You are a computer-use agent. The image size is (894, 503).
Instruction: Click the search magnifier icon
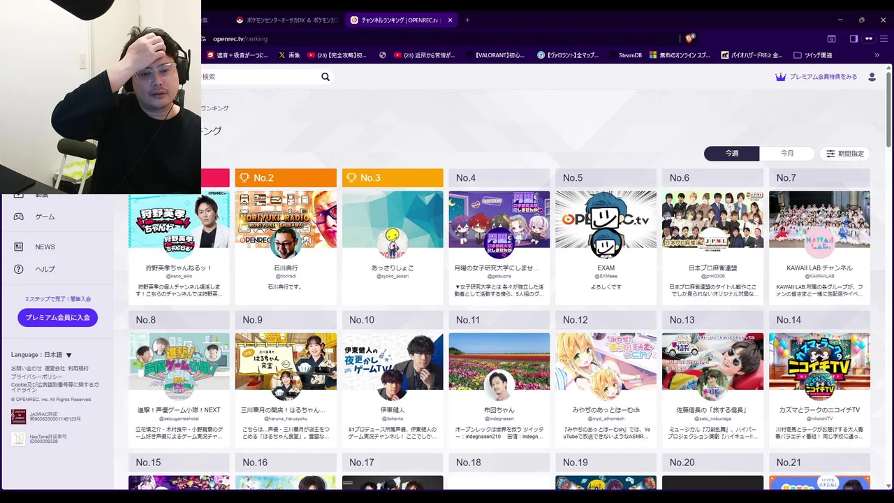[325, 77]
